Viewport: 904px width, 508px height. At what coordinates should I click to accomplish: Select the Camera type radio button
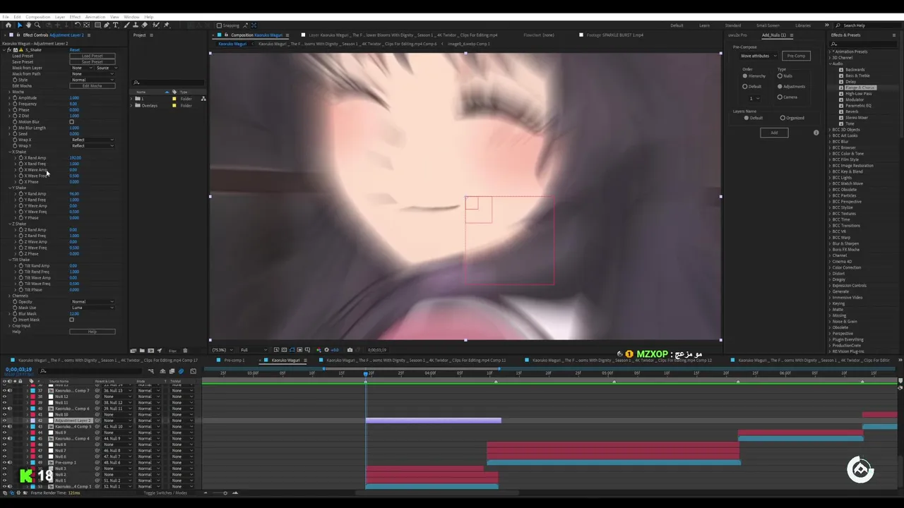click(780, 97)
